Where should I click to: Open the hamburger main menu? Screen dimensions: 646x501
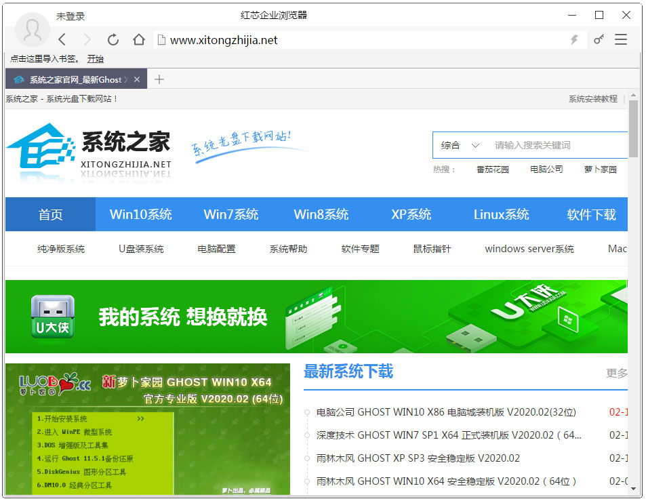coord(621,40)
